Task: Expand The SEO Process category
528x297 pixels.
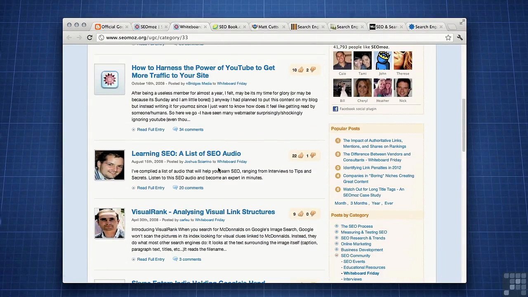Action: click(337, 226)
